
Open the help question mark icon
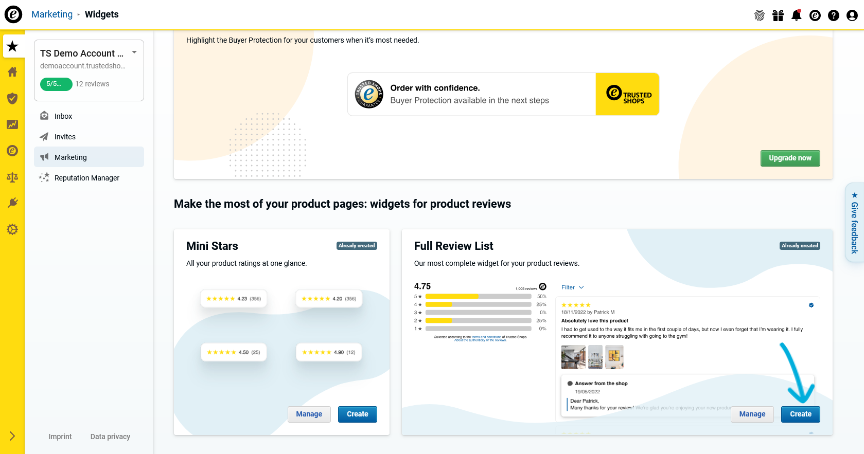[x=834, y=15]
